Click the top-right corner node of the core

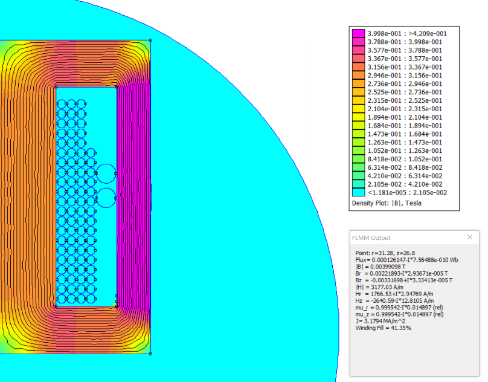150,40
